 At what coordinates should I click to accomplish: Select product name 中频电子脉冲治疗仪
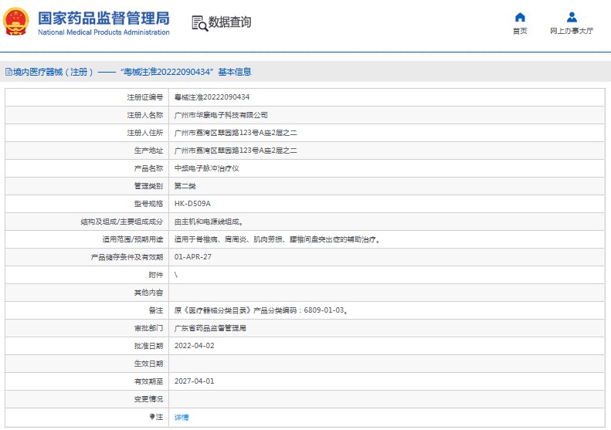pos(206,168)
